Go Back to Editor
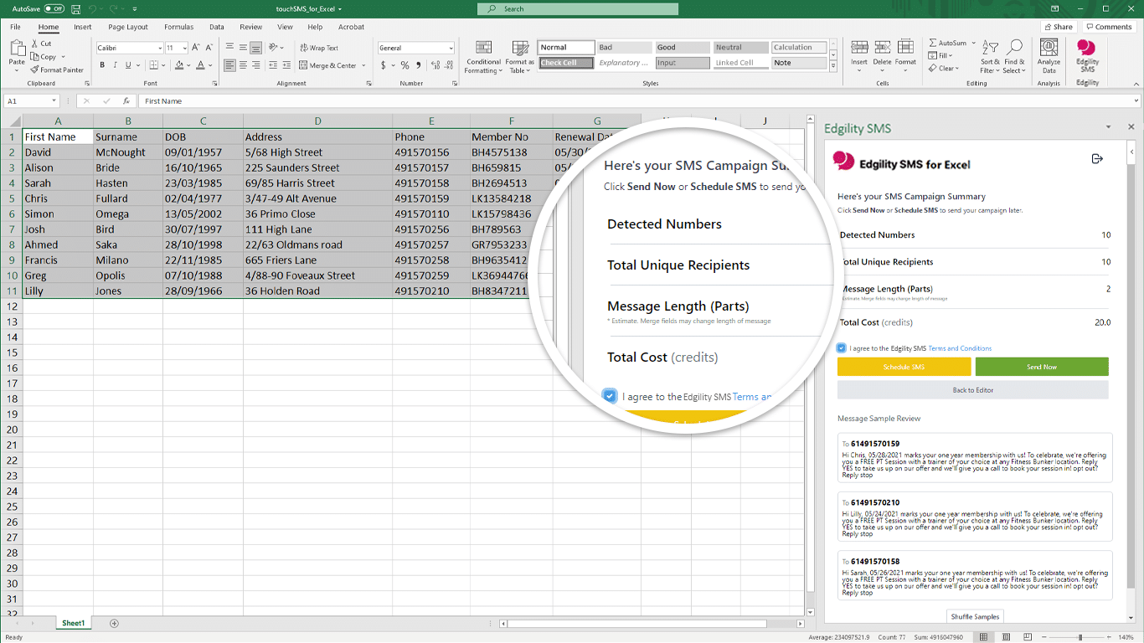The height and width of the screenshot is (643, 1144). point(973,390)
